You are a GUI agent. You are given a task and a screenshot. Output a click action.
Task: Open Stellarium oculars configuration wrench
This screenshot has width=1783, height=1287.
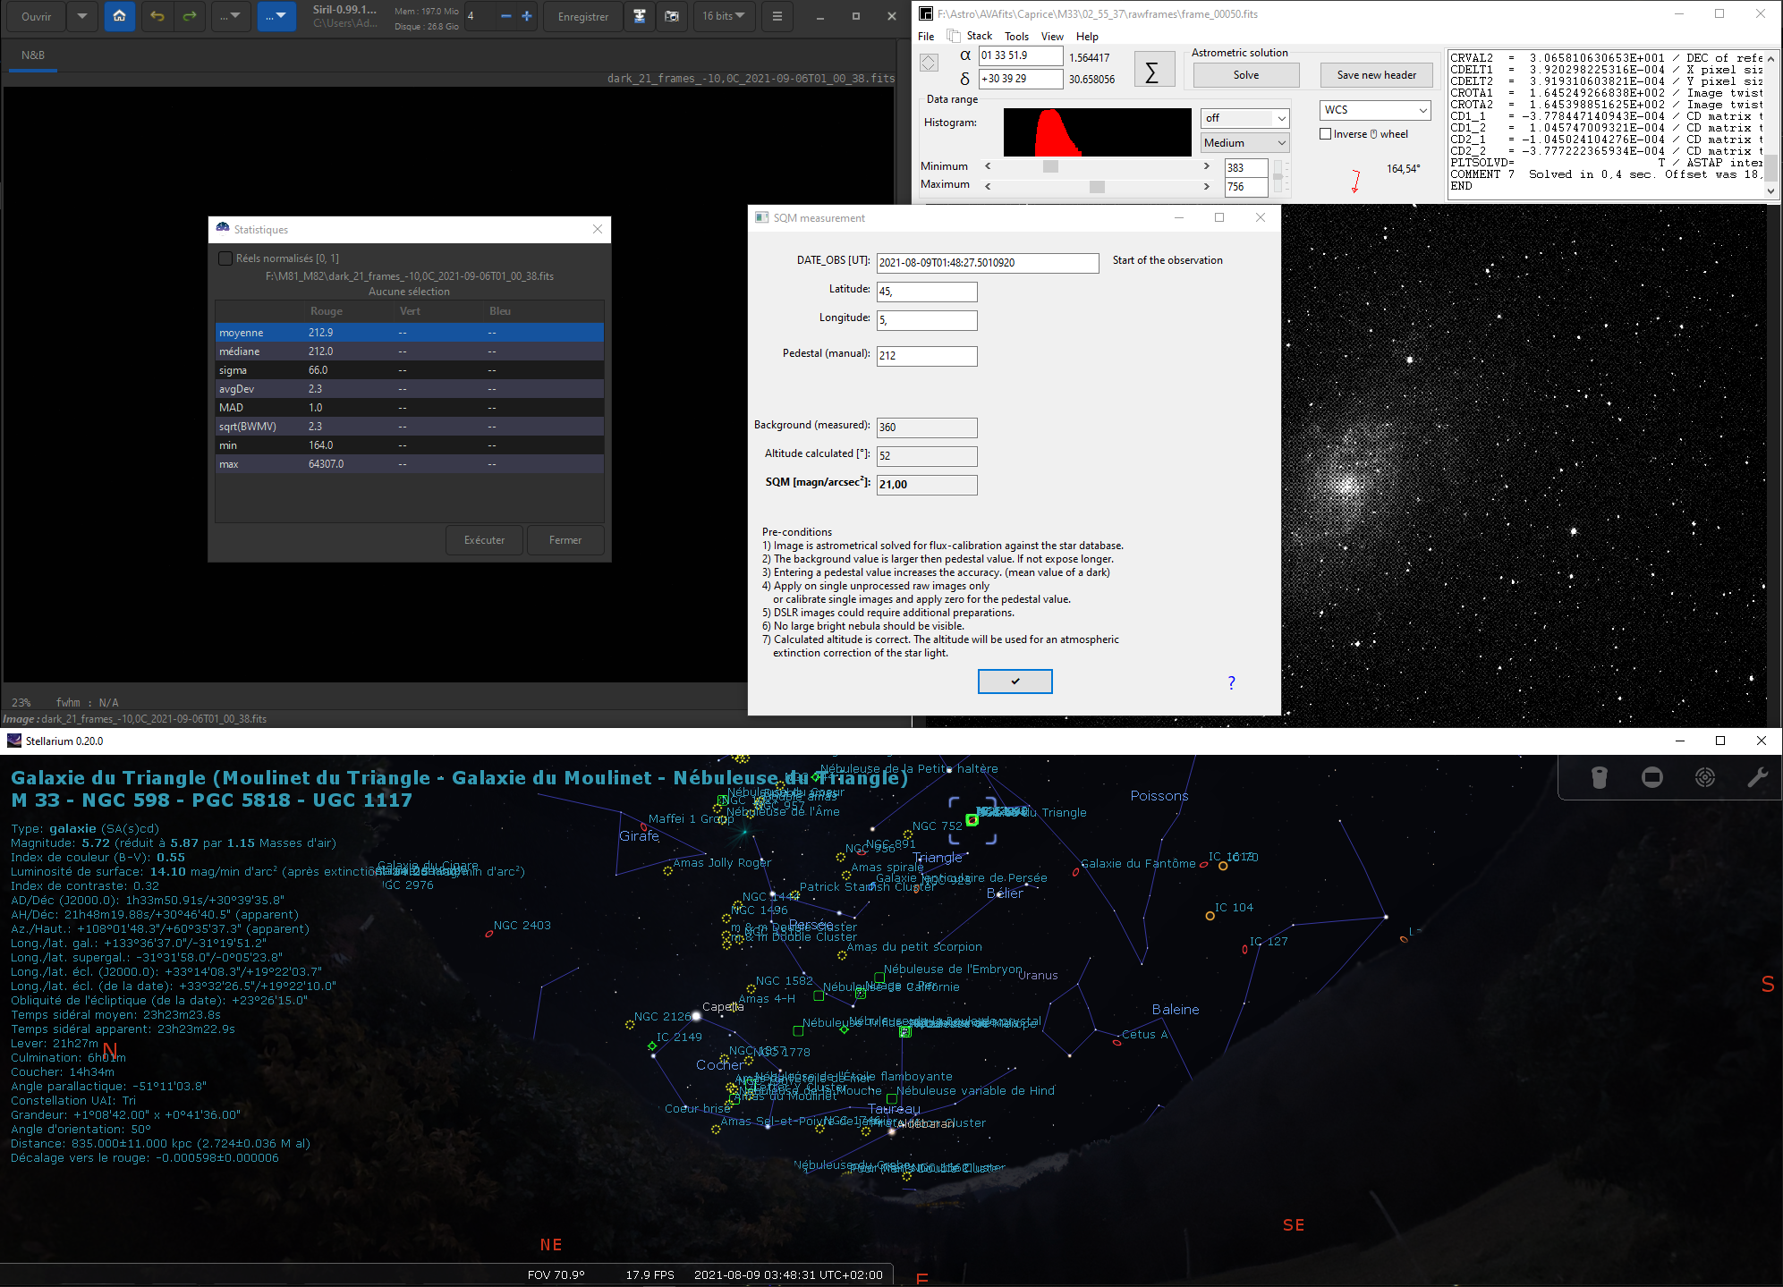click(x=1757, y=777)
